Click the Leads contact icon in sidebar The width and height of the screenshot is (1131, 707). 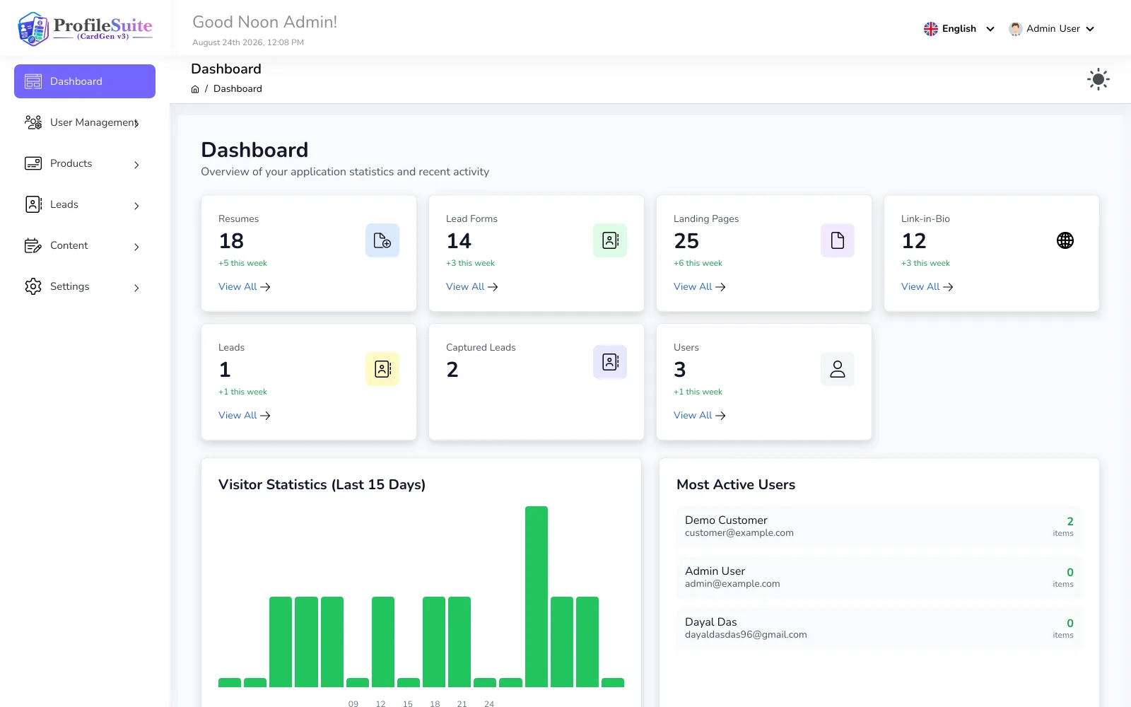pos(33,204)
